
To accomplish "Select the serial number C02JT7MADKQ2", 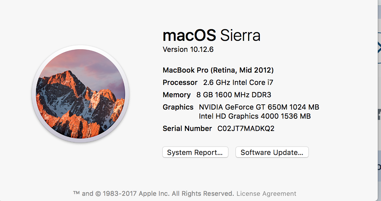I will 246,129.
